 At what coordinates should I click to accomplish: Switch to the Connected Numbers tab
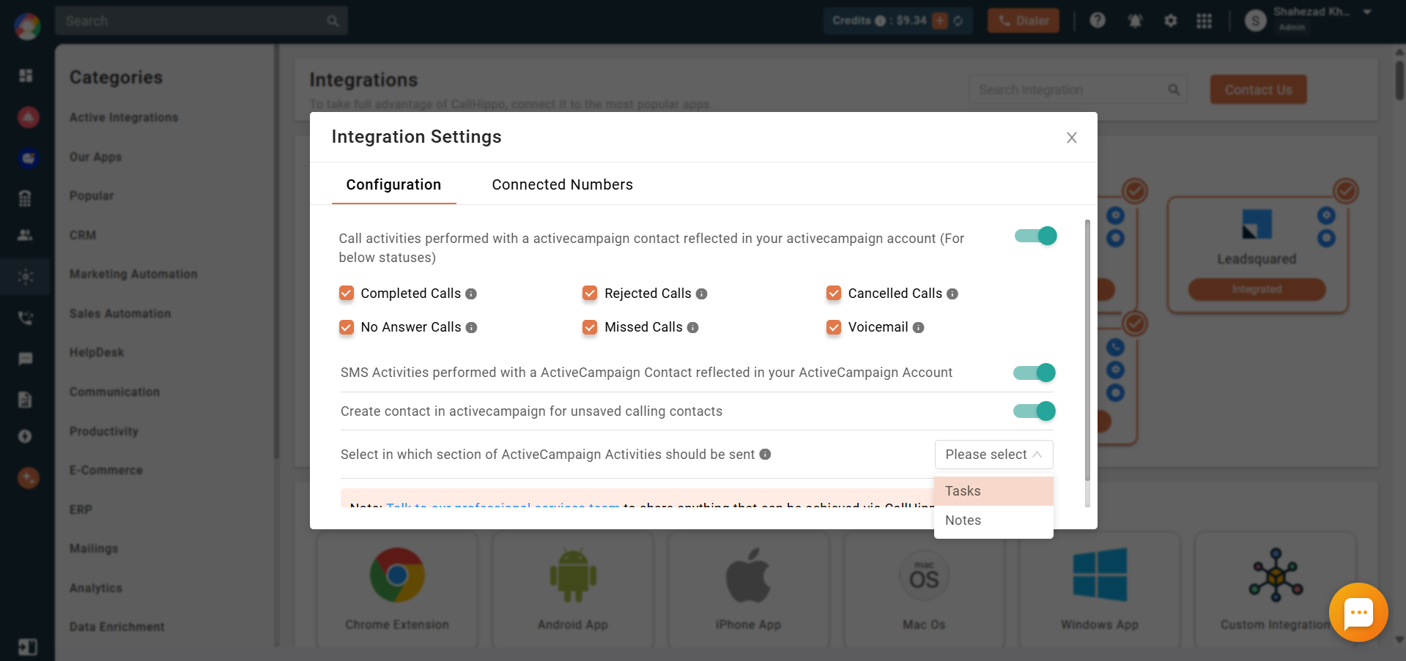[562, 184]
